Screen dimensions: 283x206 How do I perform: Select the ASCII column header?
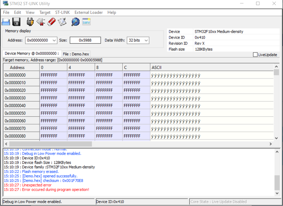pyautogui.click(x=212, y=68)
